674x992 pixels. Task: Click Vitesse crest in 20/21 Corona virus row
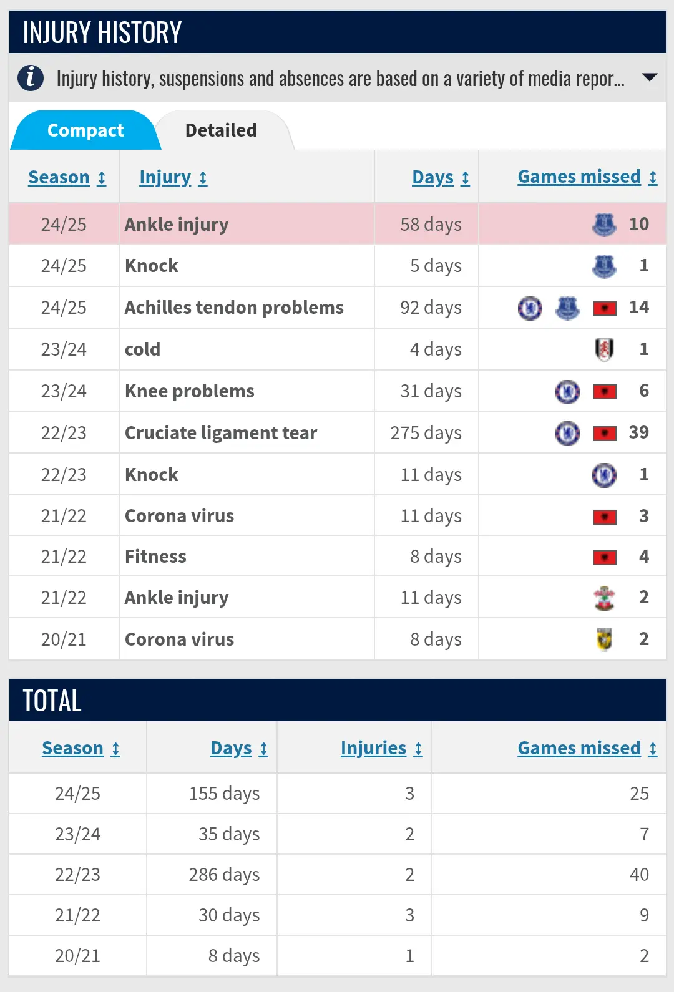coord(604,639)
